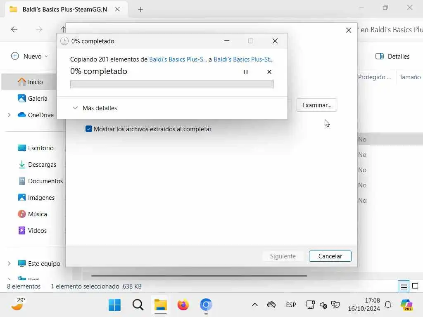
Task: Expand the OneDrive tree node
Action: [x=9, y=115]
